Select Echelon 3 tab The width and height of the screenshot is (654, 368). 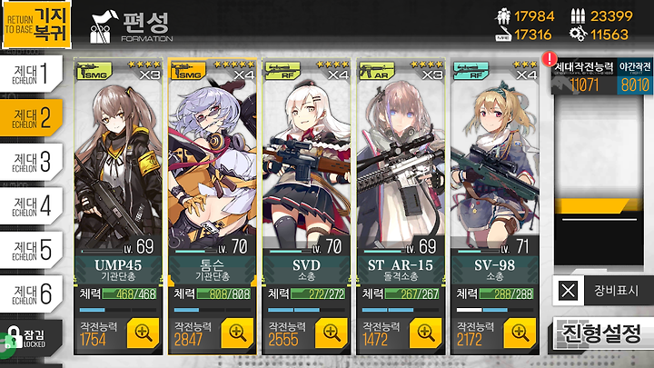click(31, 162)
